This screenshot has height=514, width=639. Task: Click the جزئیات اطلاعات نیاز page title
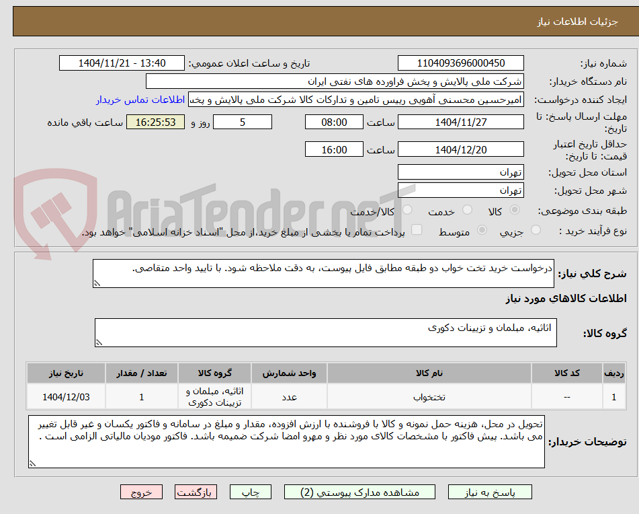577,22
